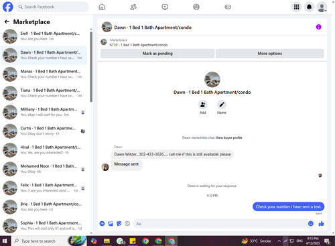335x246 pixels.
Task: Open Sticky Notes from the taskbar
Action: (133, 241)
